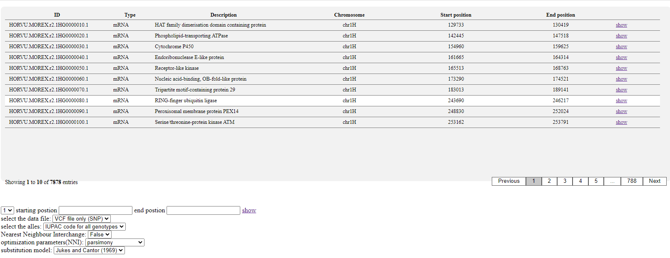Click show link for RING-finger ubiquitin ligase
670x258 pixels.
tap(621, 101)
